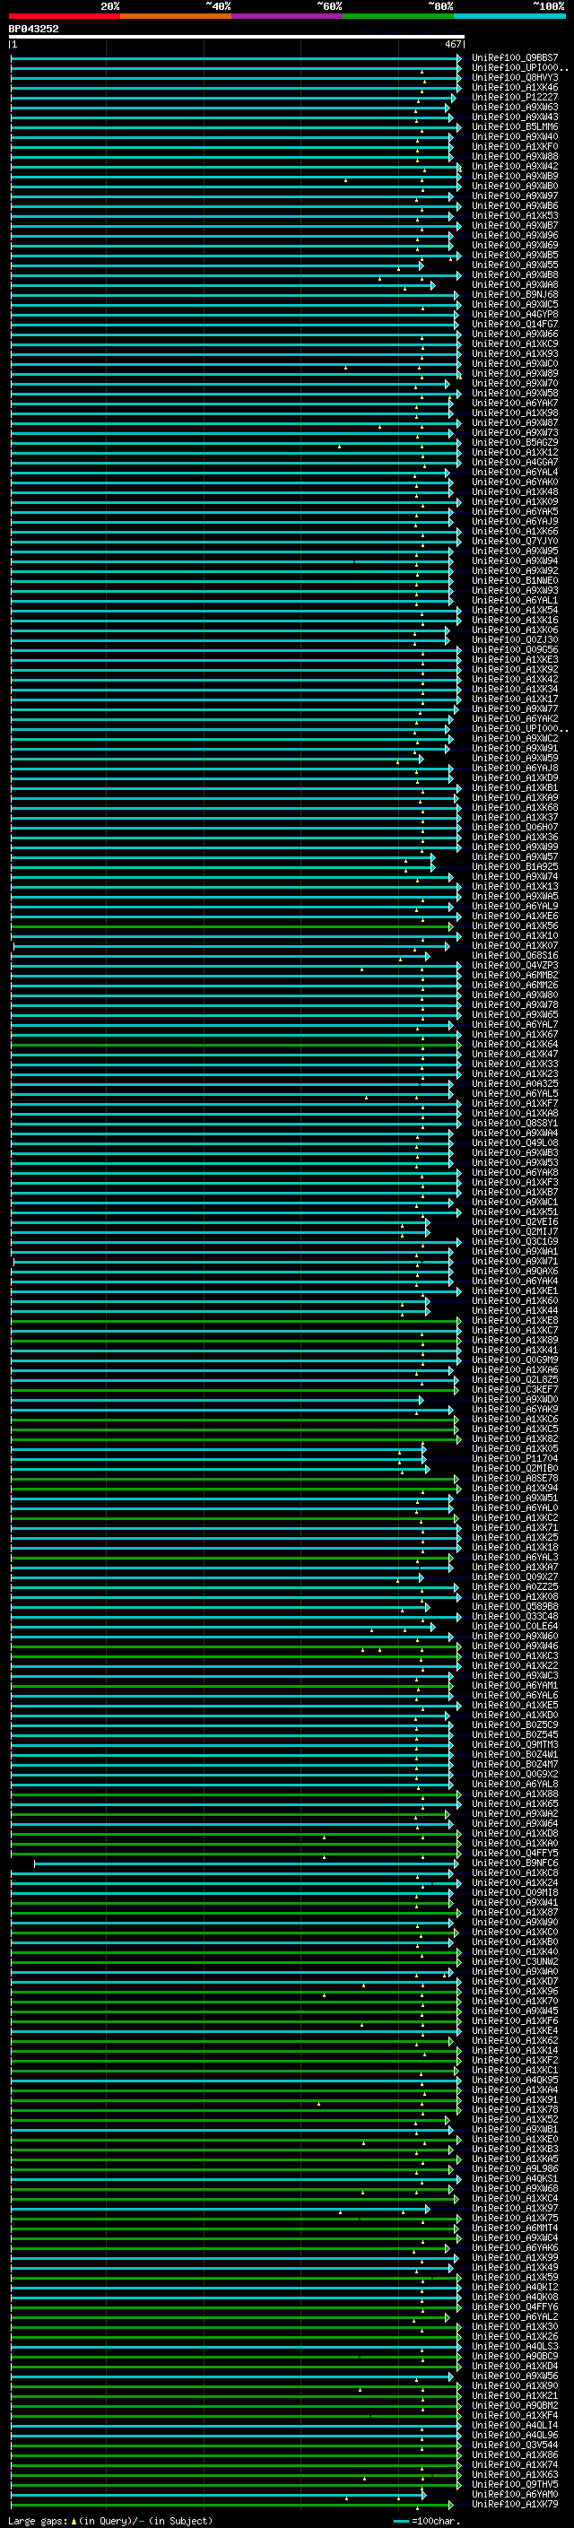This screenshot has height=2528, width=574.
Task: Select the UniRef100_A8SE78 label
Action: 515,1478
